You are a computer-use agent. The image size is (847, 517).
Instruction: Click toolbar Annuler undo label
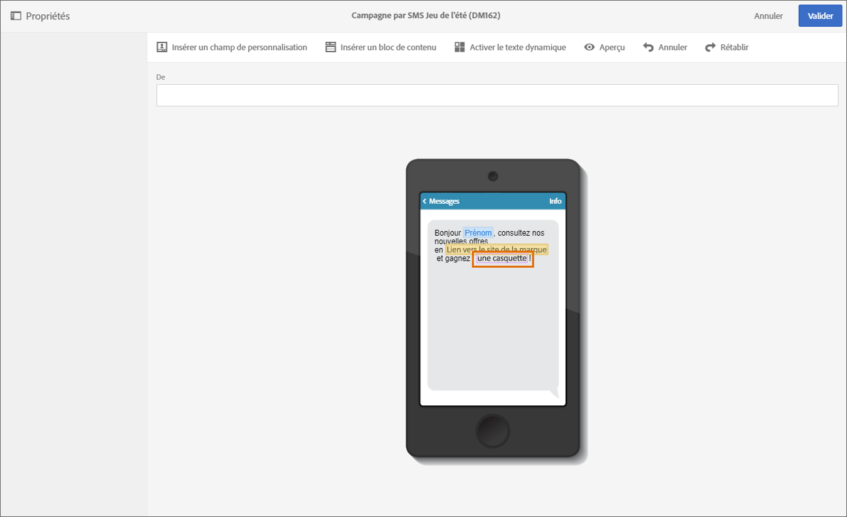pyautogui.click(x=673, y=47)
